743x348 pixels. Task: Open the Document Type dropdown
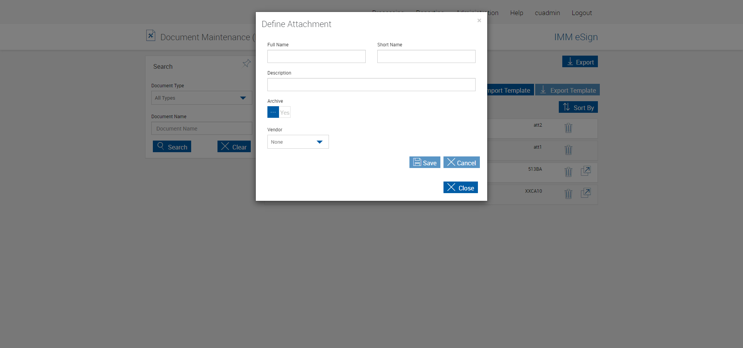point(202,98)
